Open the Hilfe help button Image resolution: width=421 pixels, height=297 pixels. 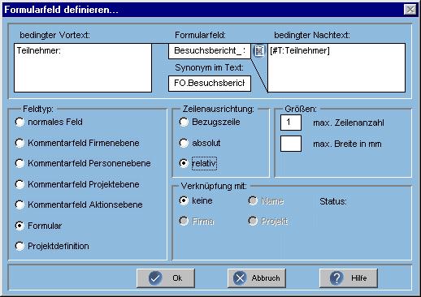click(349, 278)
